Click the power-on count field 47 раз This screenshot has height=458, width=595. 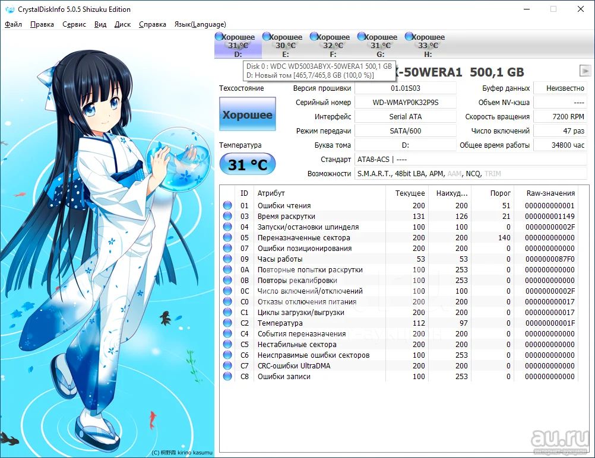(561, 131)
